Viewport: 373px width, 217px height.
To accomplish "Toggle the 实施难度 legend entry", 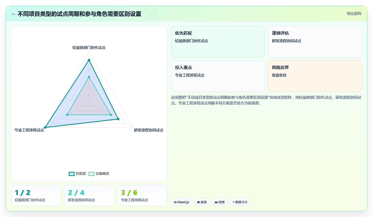I will pos(99,174).
